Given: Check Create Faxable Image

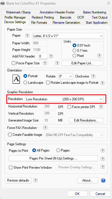Looking at the screenshot, I should tap(10, 135).
